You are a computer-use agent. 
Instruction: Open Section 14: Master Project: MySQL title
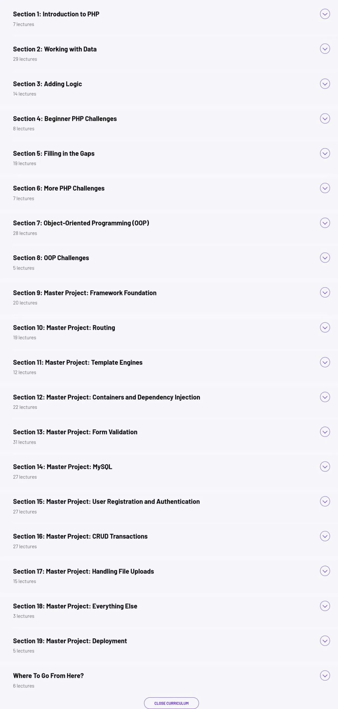(62, 467)
